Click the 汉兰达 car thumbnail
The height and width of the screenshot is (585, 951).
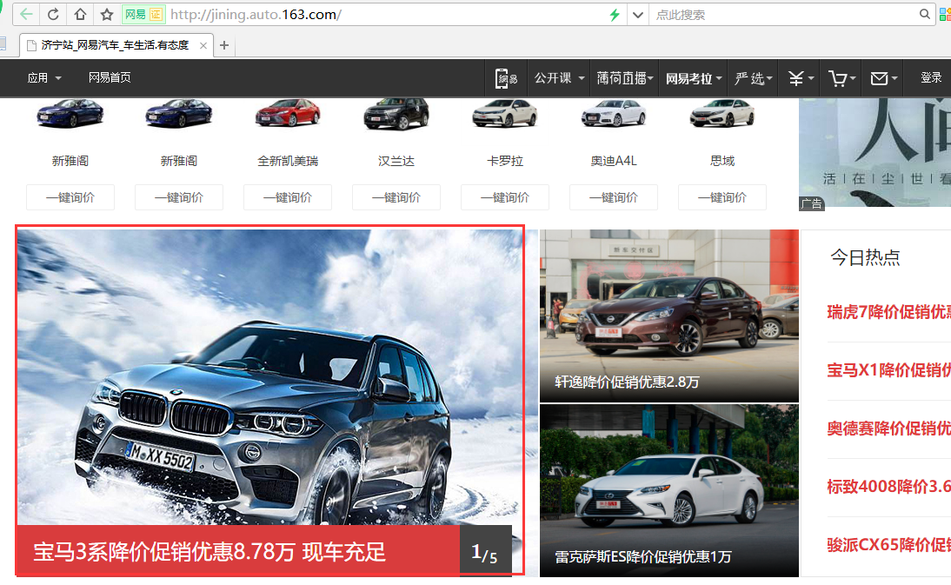(396, 114)
